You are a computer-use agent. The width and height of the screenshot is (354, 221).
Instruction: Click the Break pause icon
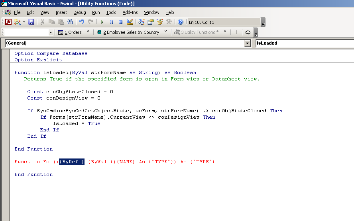111,22
